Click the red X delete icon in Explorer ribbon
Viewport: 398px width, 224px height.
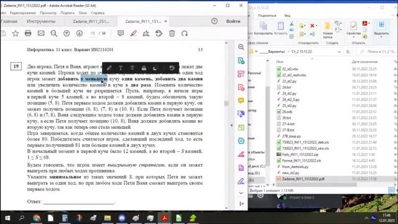click(x=312, y=26)
